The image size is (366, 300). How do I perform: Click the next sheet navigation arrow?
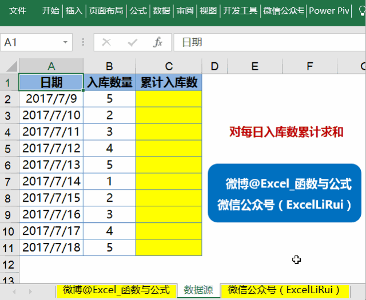tap(30, 291)
